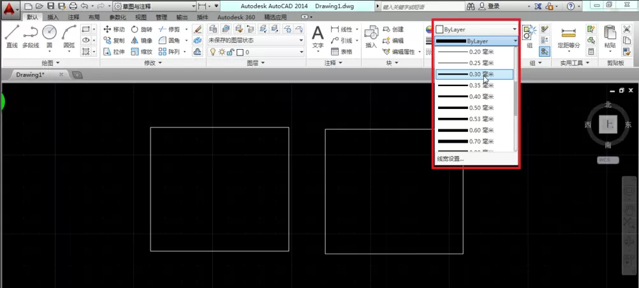Image resolution: width=639 pixels, height=288 pixels.
Task: Switch to the 插入 ribbon tab
Action: 53,17
